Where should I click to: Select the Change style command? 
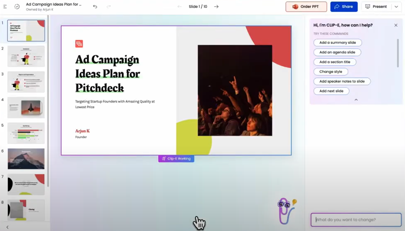tap(331, 72)
